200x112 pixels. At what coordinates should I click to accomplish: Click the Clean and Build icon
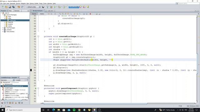tap(51, 7)
